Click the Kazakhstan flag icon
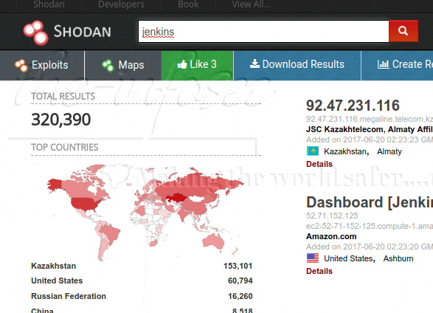The image size is (433, 313). 313,151
